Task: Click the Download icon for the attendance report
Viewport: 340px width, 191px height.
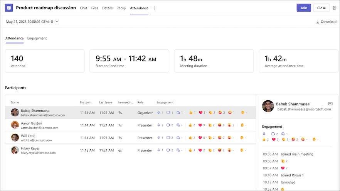Action: (318, 22)
